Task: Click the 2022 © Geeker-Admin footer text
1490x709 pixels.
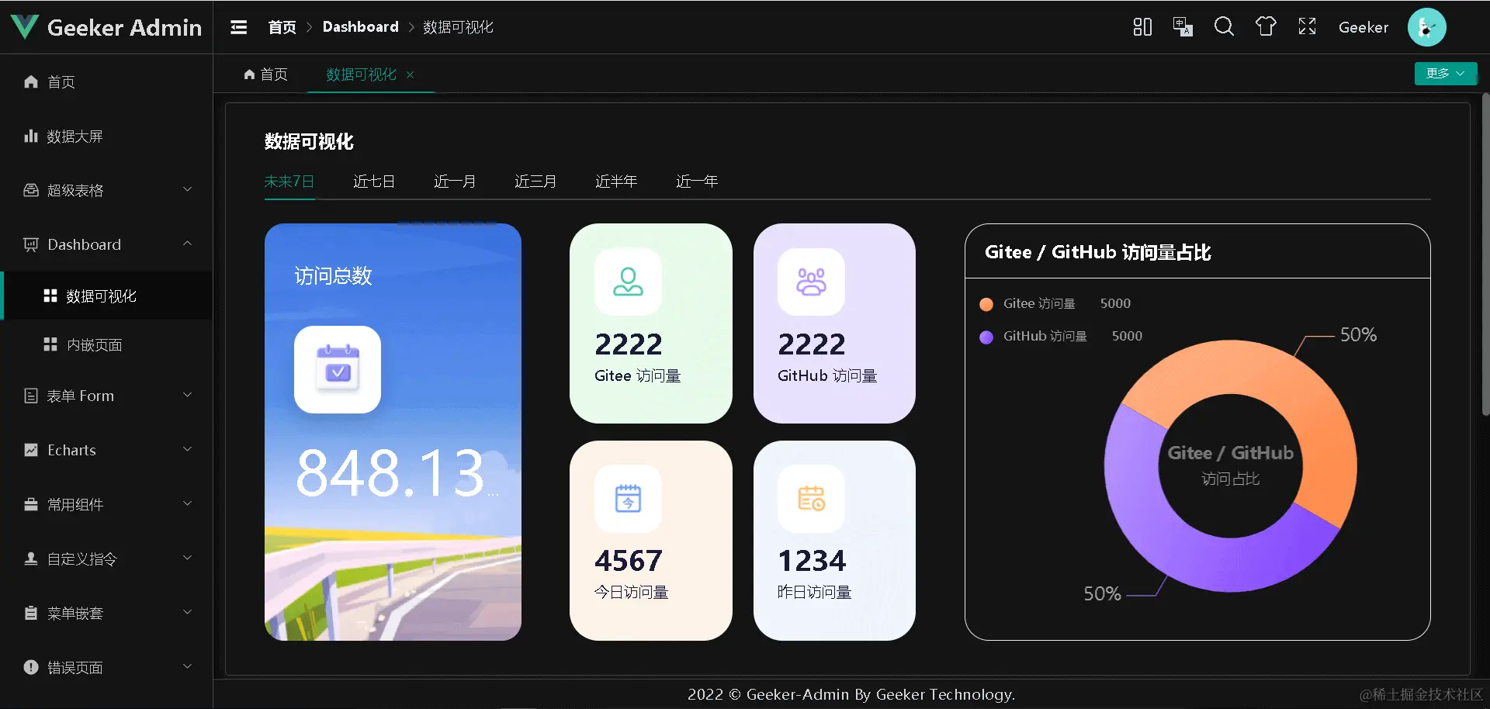Action: tap(851, 694)
